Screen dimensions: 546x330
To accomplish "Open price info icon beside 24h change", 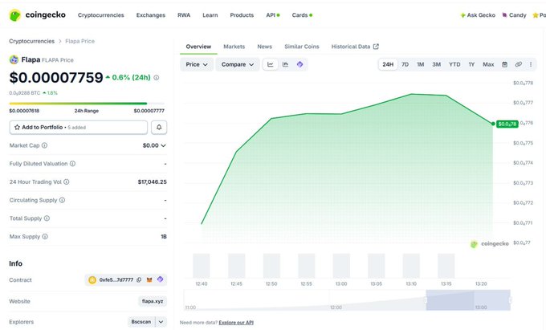I will pyautogui.click(x=157, y=78).
